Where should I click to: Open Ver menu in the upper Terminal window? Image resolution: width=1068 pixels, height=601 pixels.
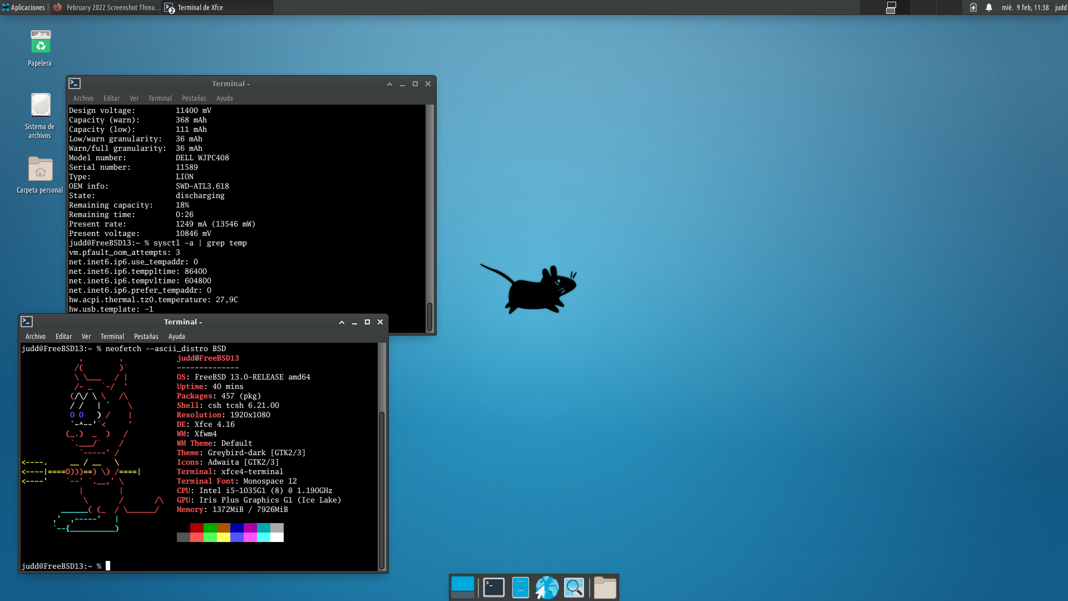134,98
